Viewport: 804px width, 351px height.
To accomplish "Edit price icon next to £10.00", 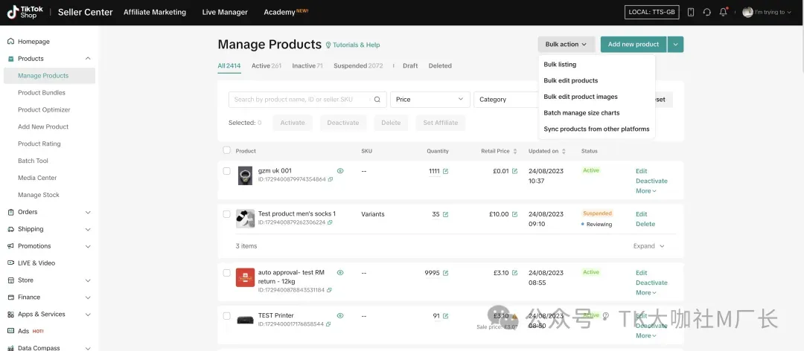I will (x=515, y=214).
